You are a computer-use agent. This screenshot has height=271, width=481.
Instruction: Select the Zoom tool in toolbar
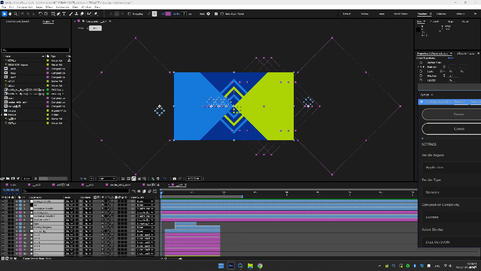pyautogui.click(x=15, y=14)
